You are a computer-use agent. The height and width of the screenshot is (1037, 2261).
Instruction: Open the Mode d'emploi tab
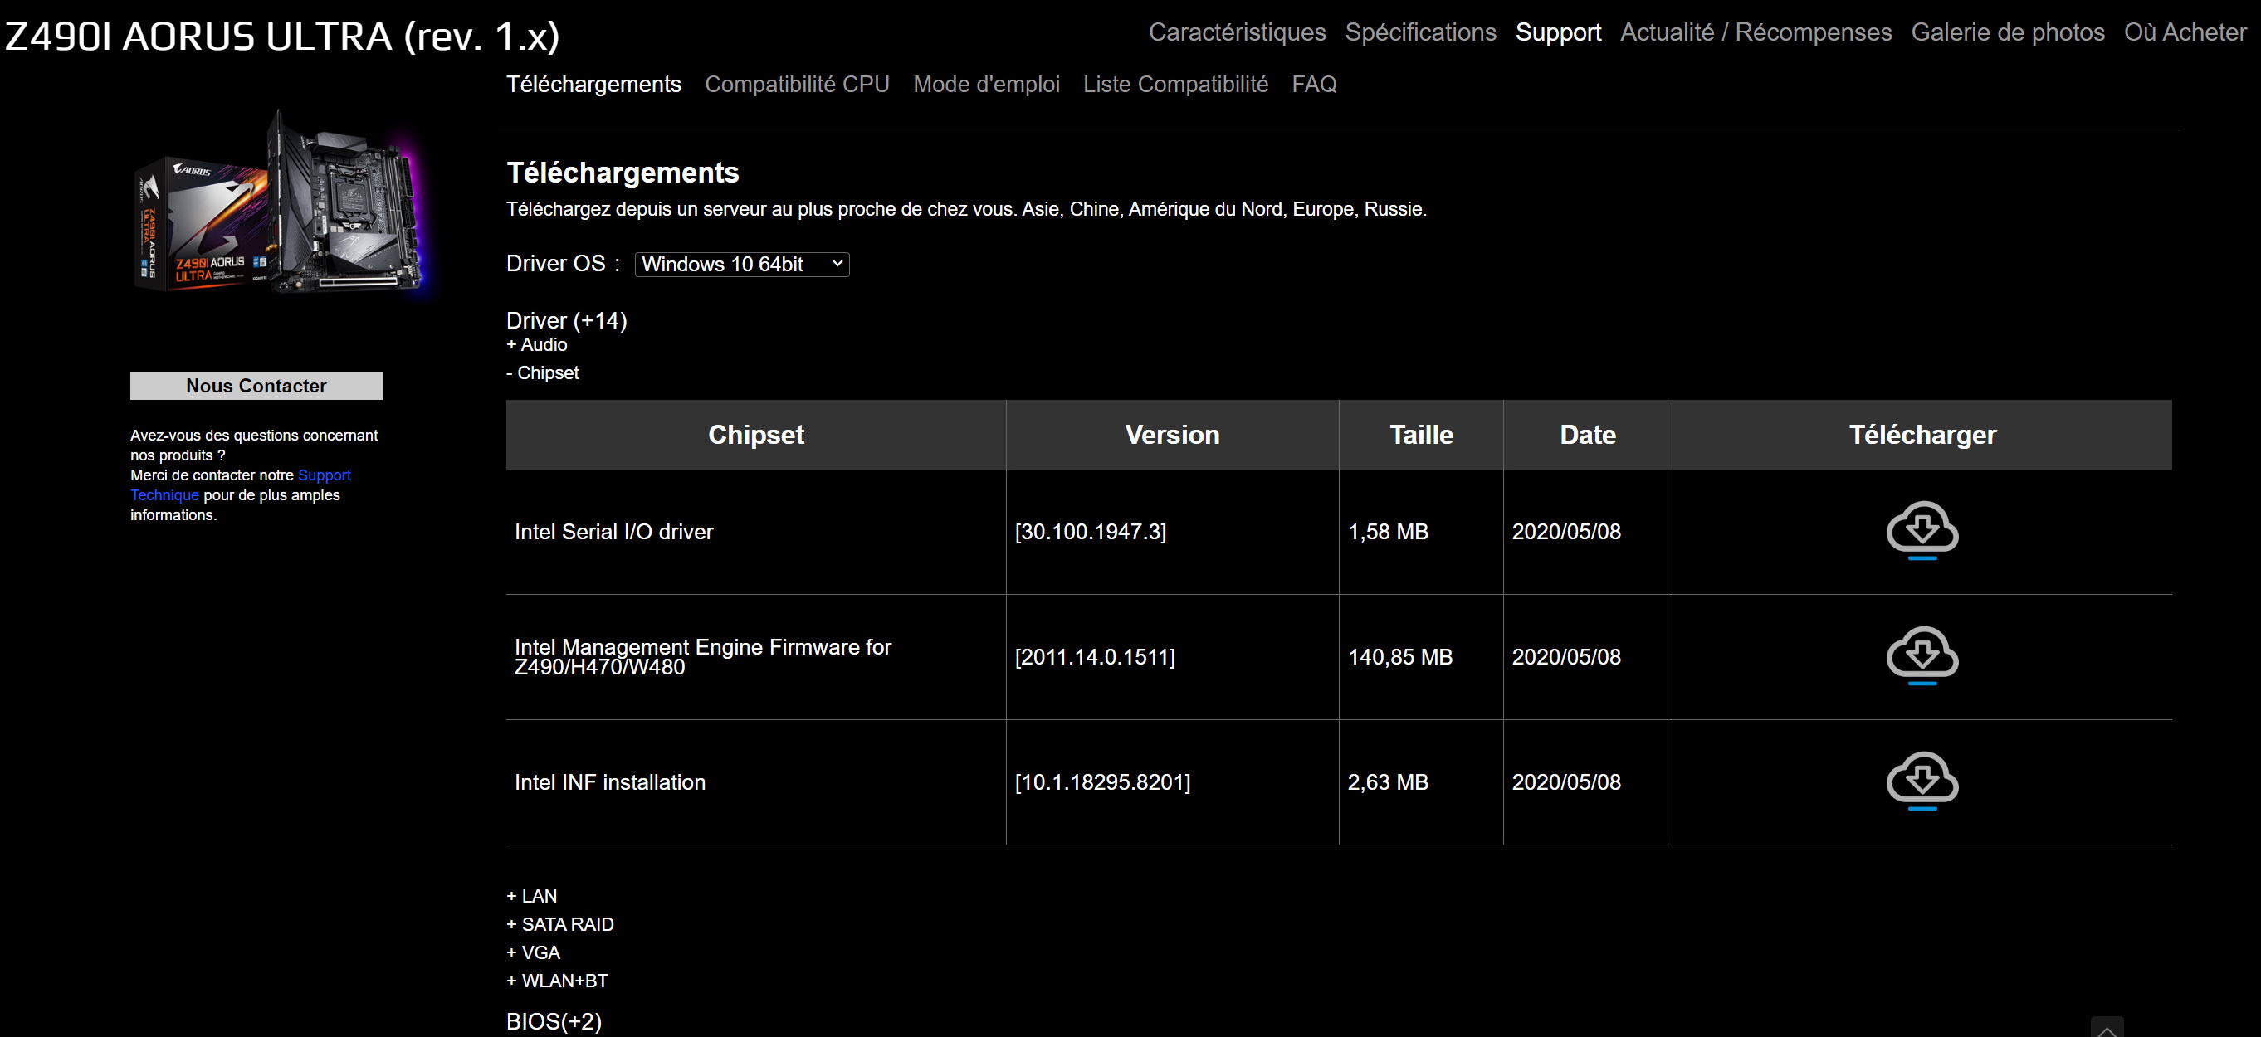coord(986,85)
